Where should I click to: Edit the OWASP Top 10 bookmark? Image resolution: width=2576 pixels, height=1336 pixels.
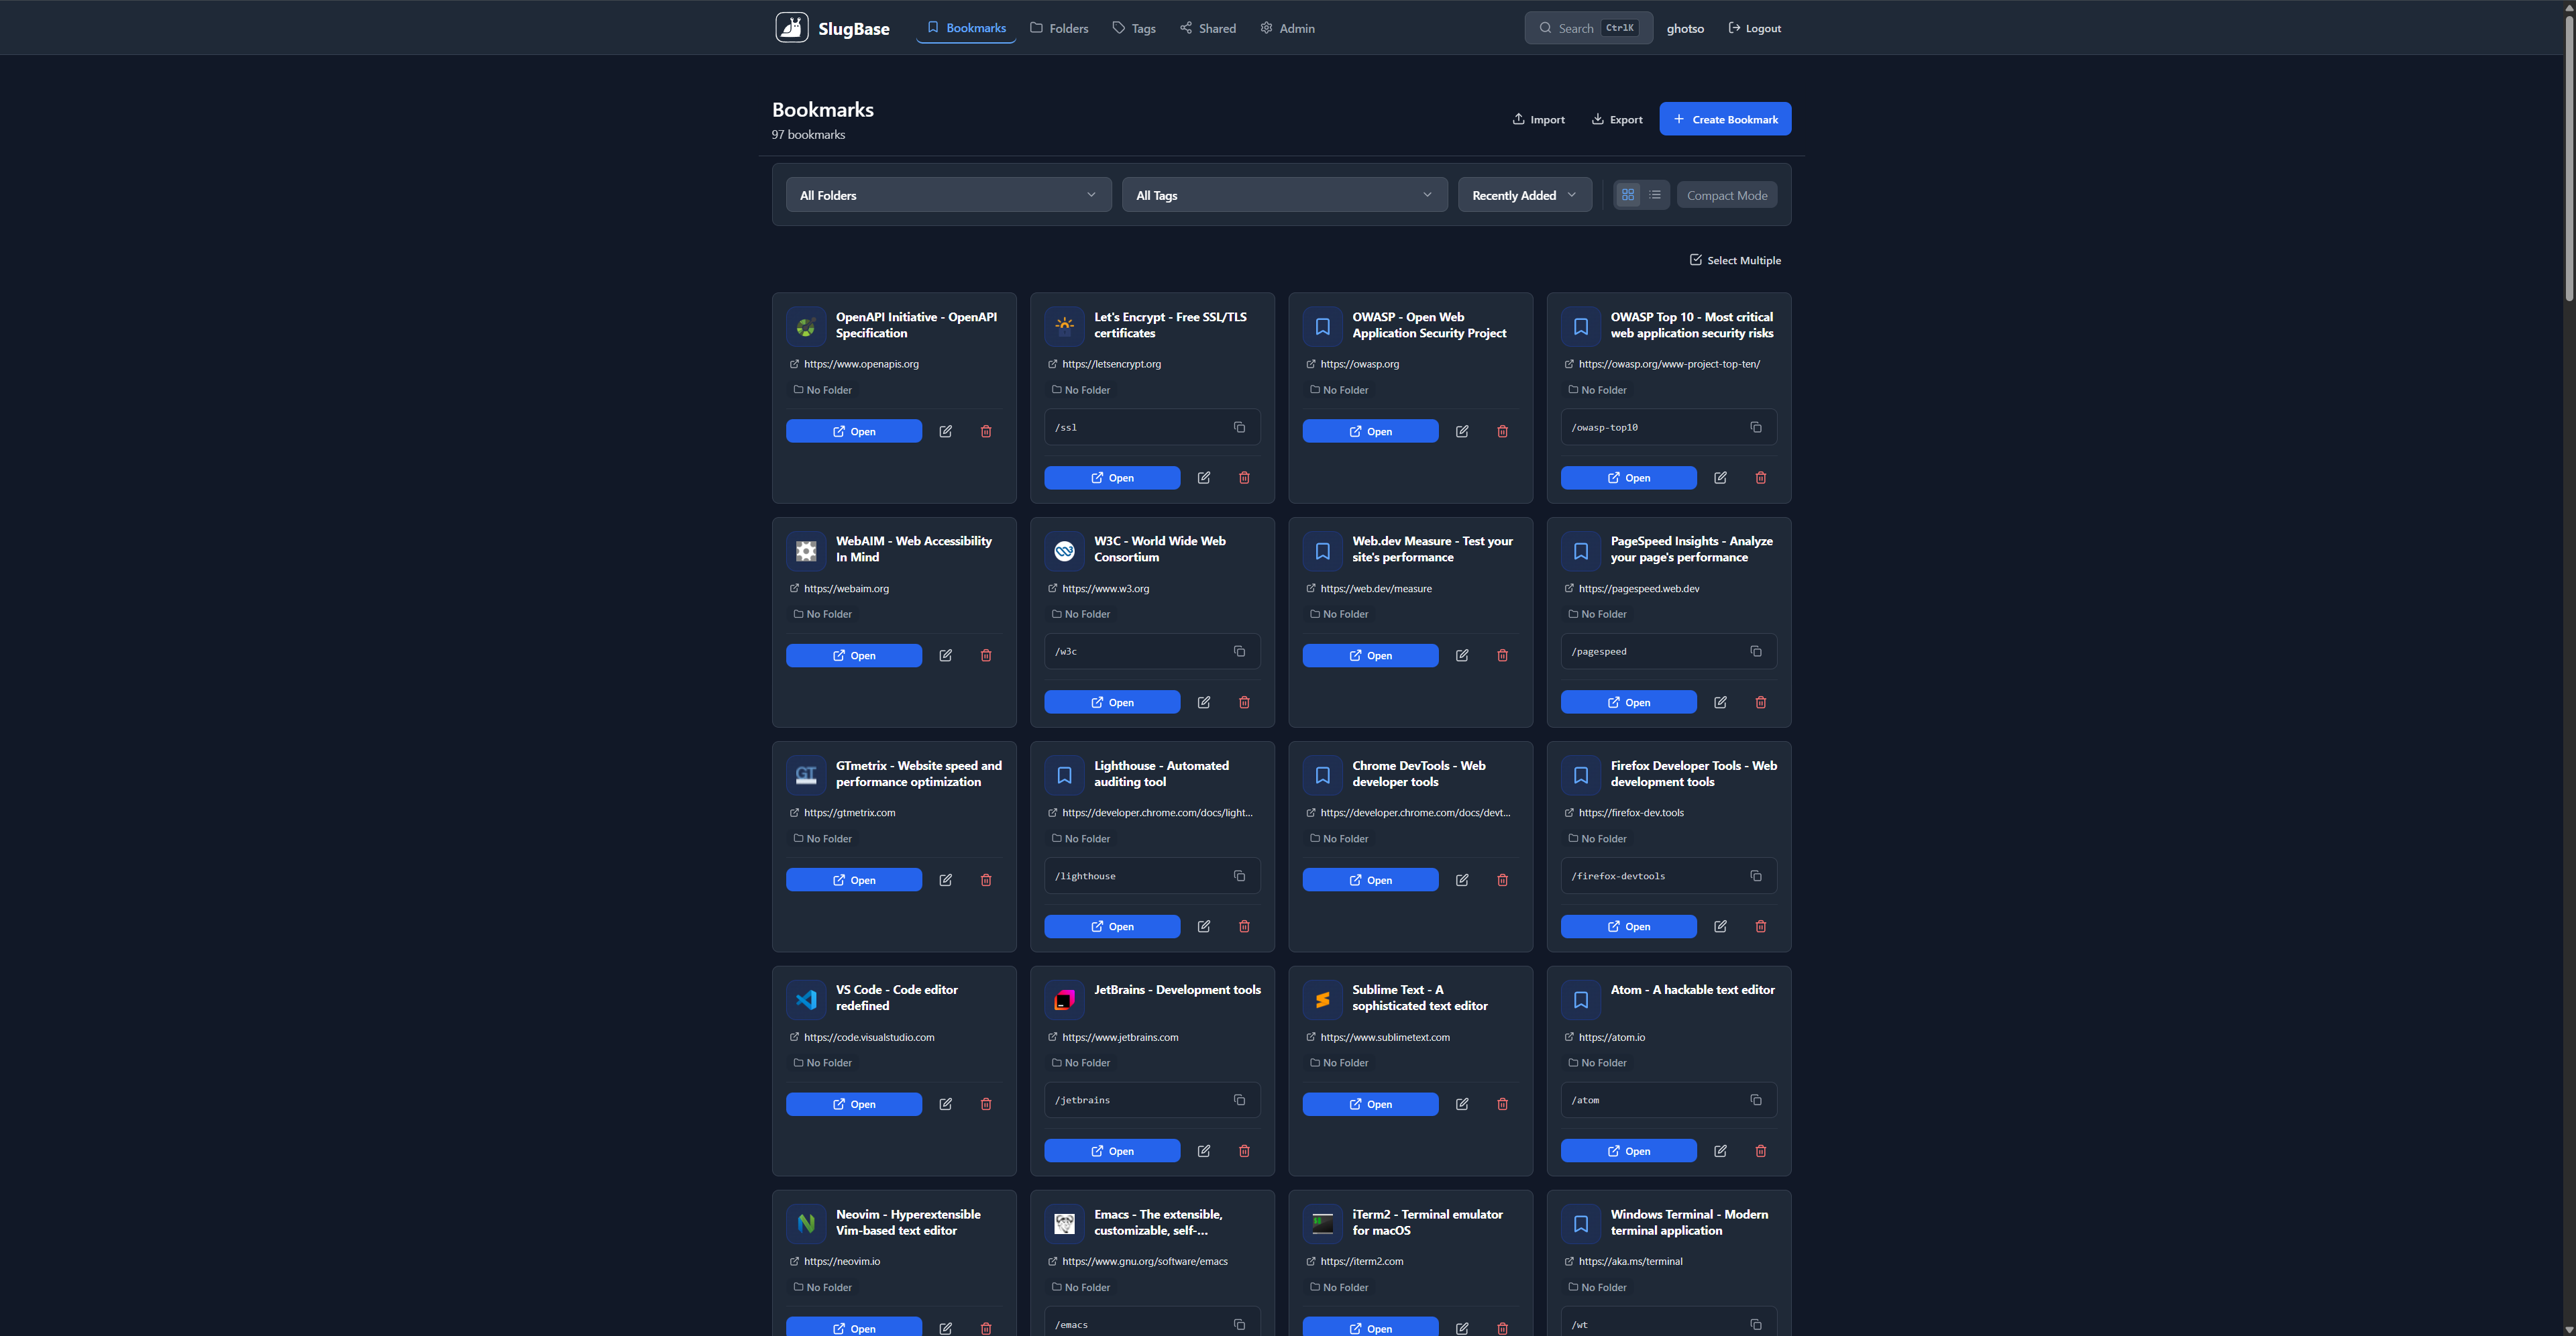click(x=1720, y=478)
